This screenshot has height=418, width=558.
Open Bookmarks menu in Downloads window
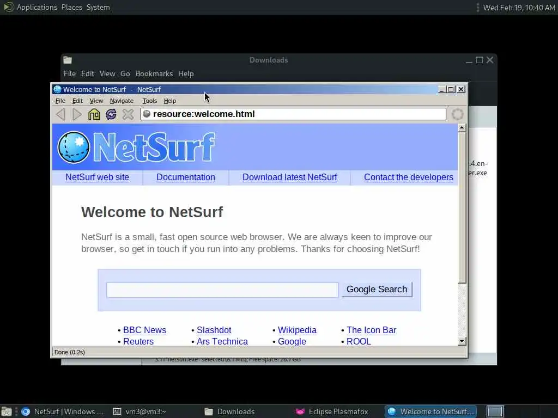154,73
